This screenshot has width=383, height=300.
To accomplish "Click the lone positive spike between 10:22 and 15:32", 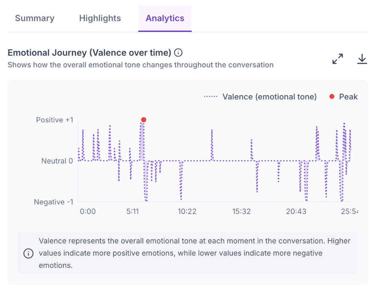I will click(x=212, y=145).
